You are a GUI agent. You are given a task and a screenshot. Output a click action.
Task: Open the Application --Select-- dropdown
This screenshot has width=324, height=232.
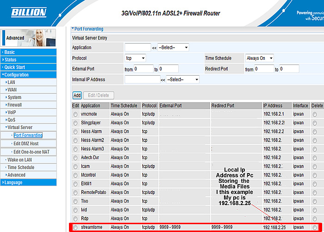[173, 47]
